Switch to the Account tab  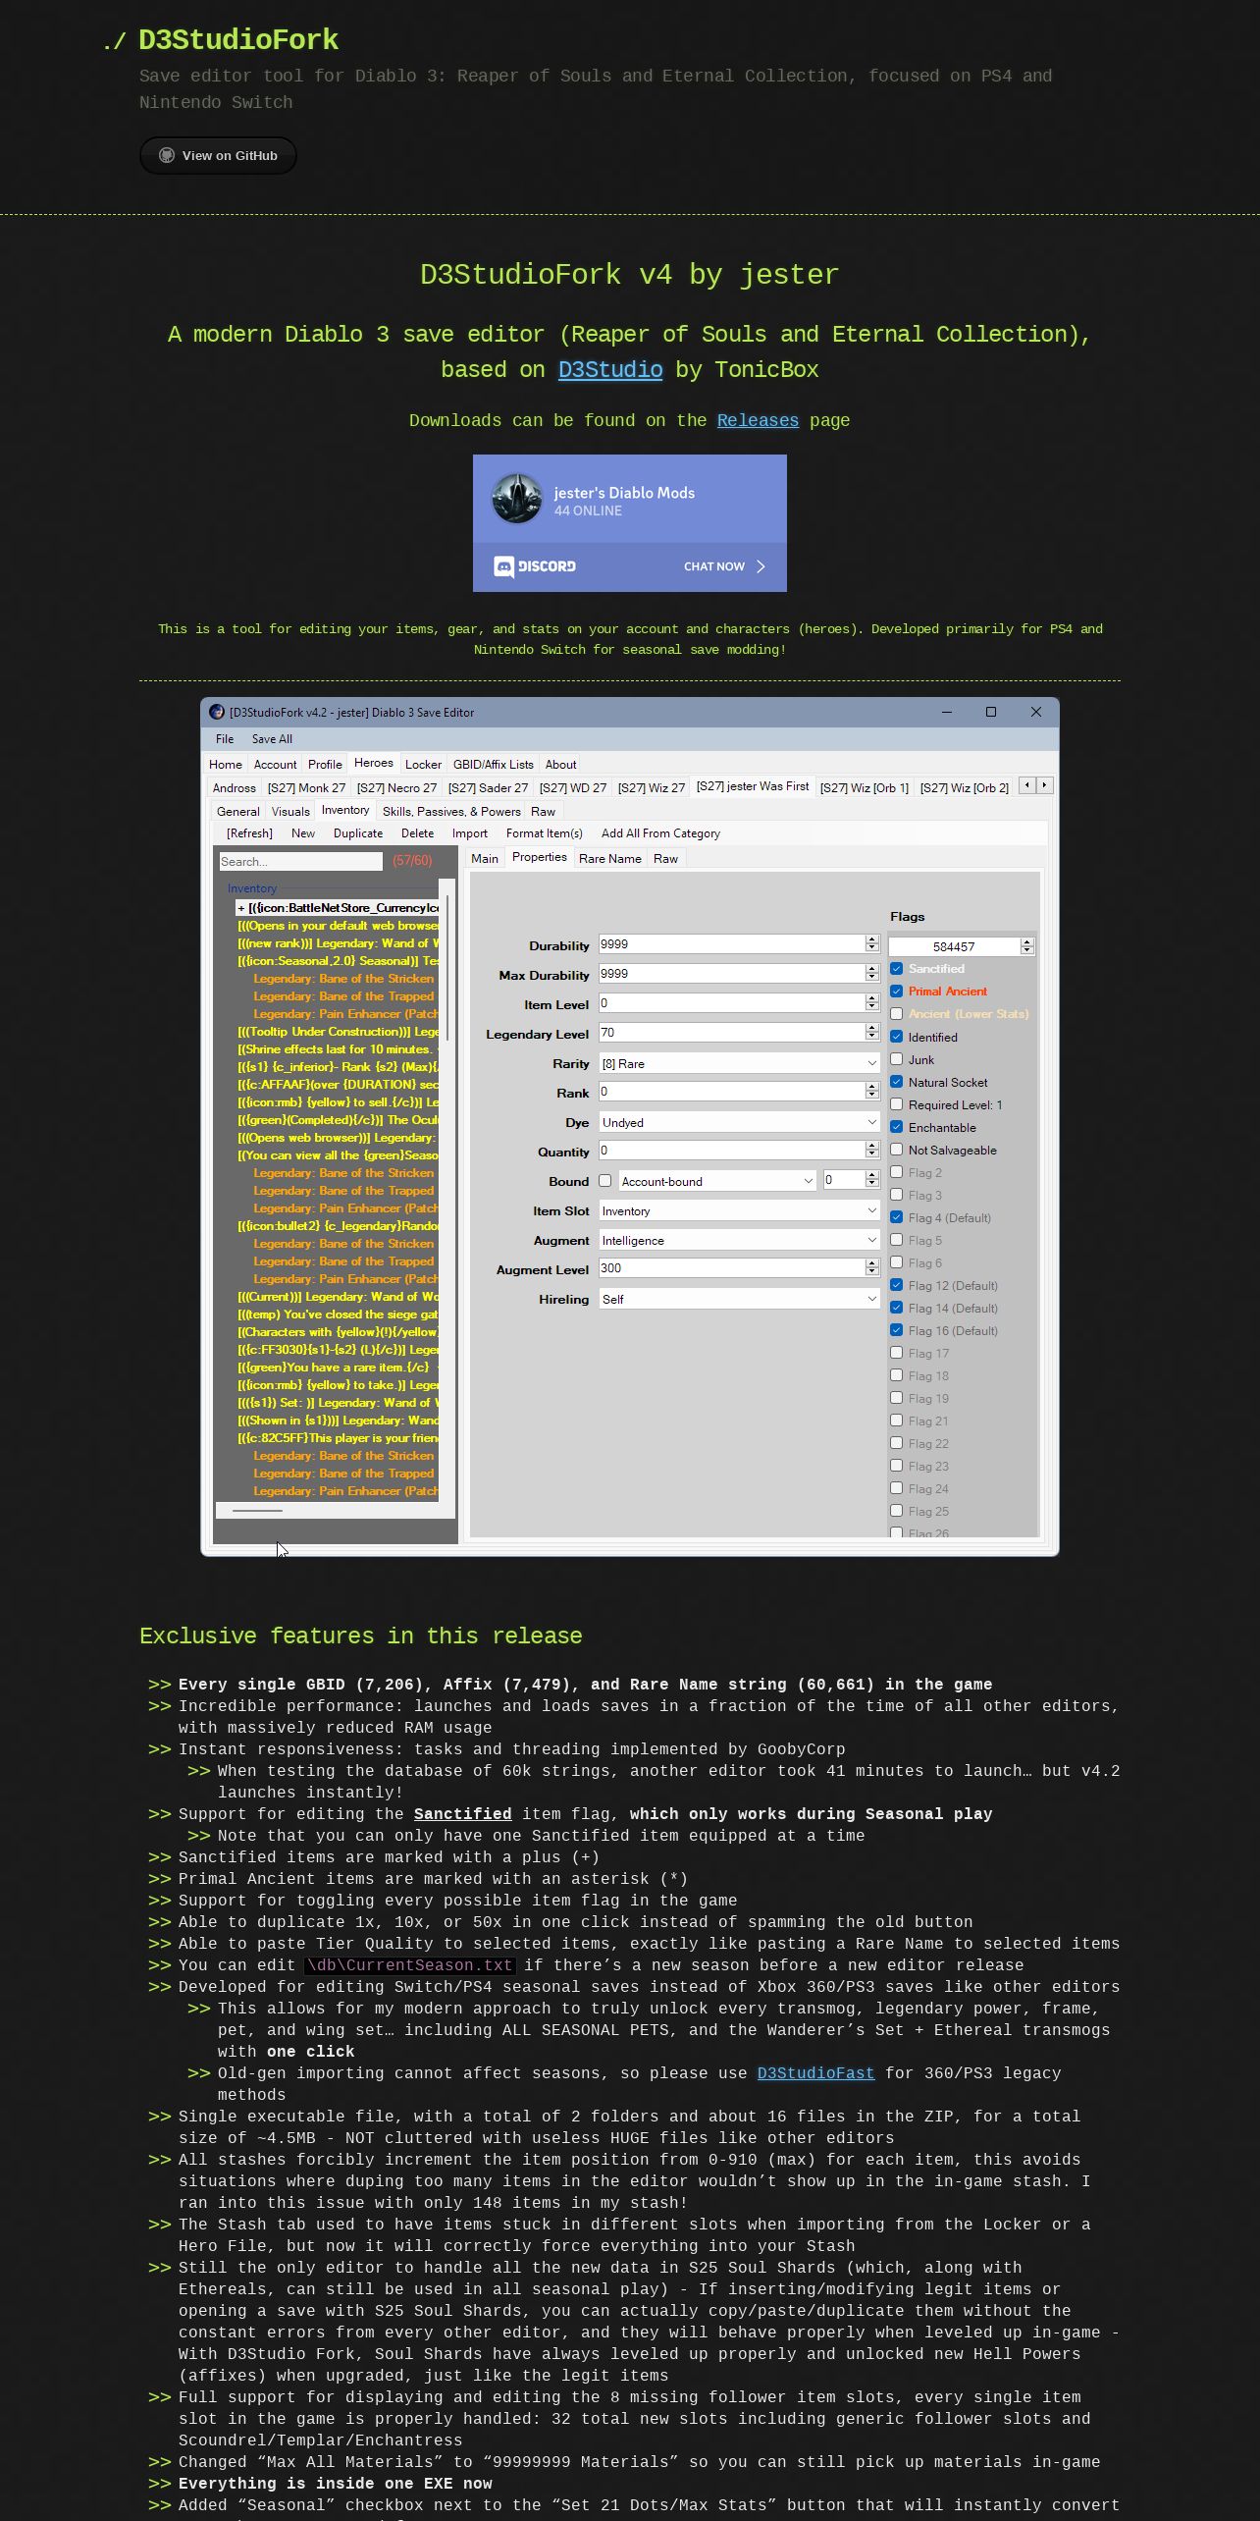click(x=275, y=765)
